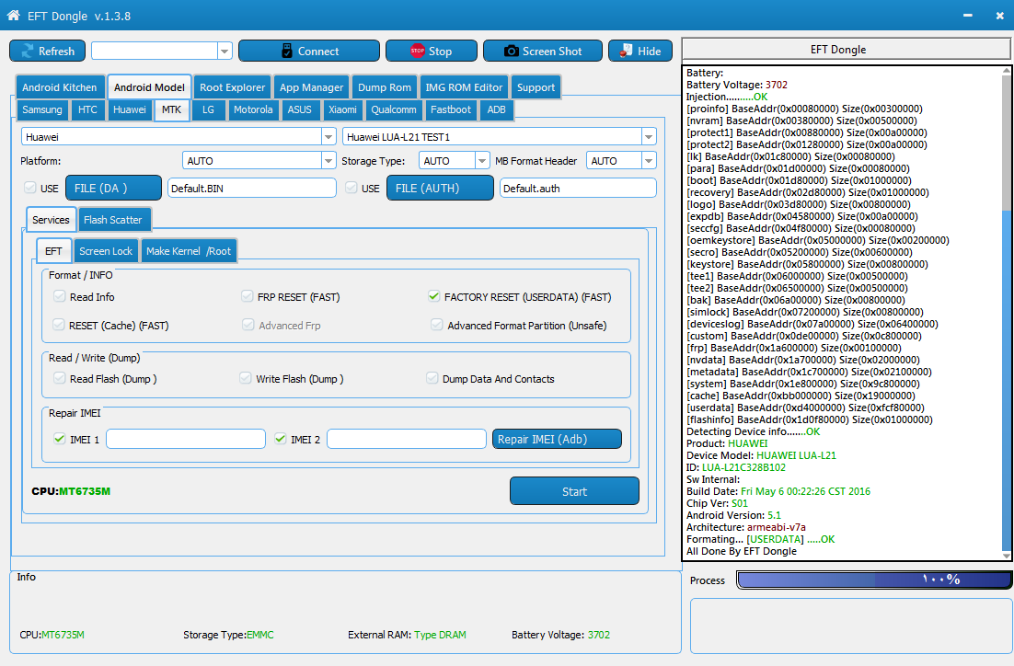Expand the MB Format Header dropdown
Viewport: 1014px width, 666px height.
coord(649,161)
